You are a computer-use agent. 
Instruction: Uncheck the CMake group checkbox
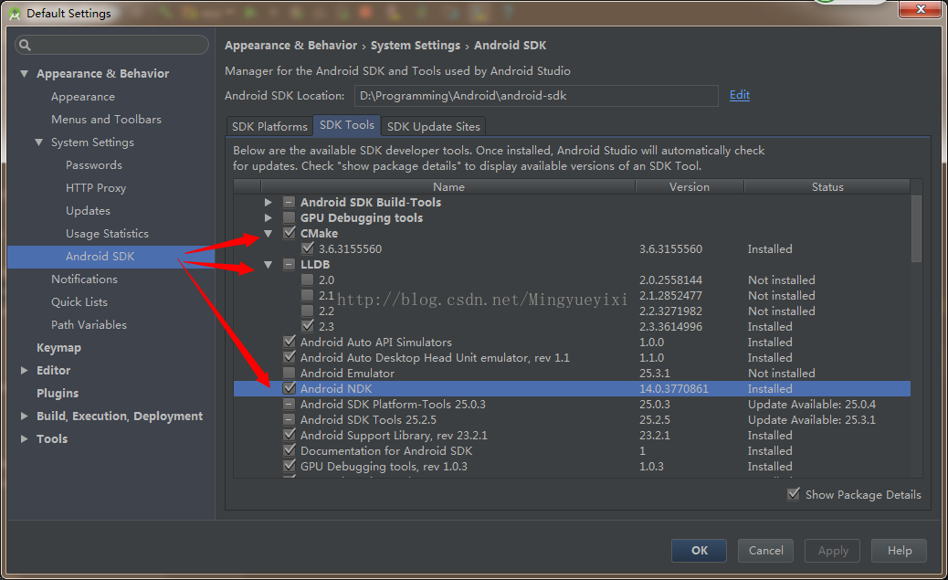pos(289,233)
